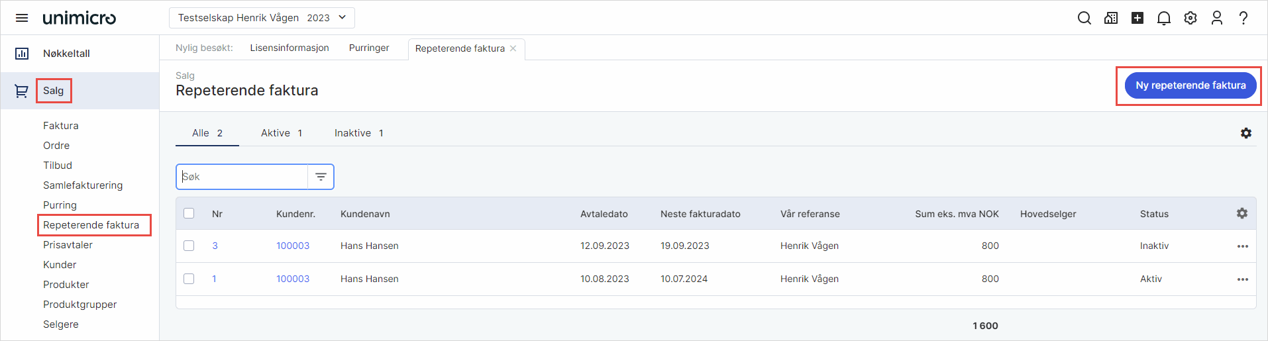Click the plus create-new icon
Viewport: 1268px width, 341px height.
(1137, 18)
